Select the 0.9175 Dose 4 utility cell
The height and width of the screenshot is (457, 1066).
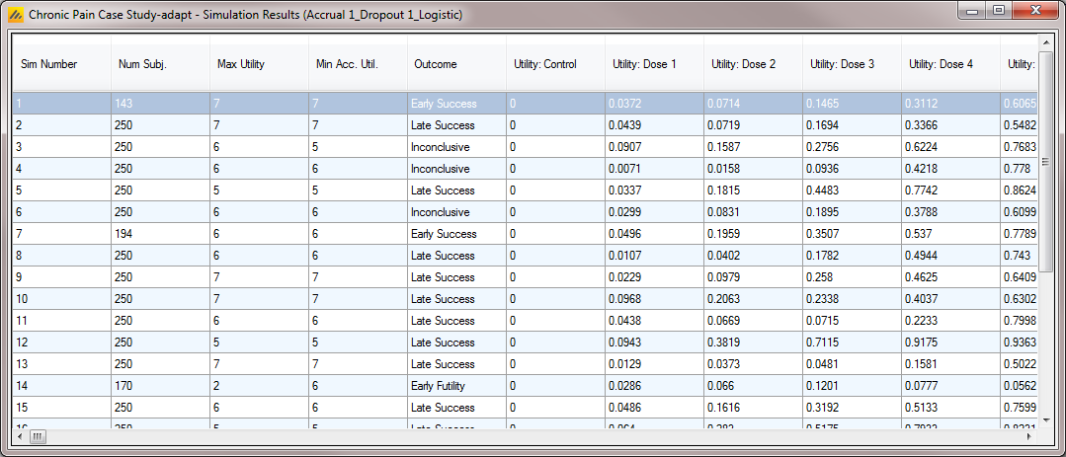click(x=950, y=343)
